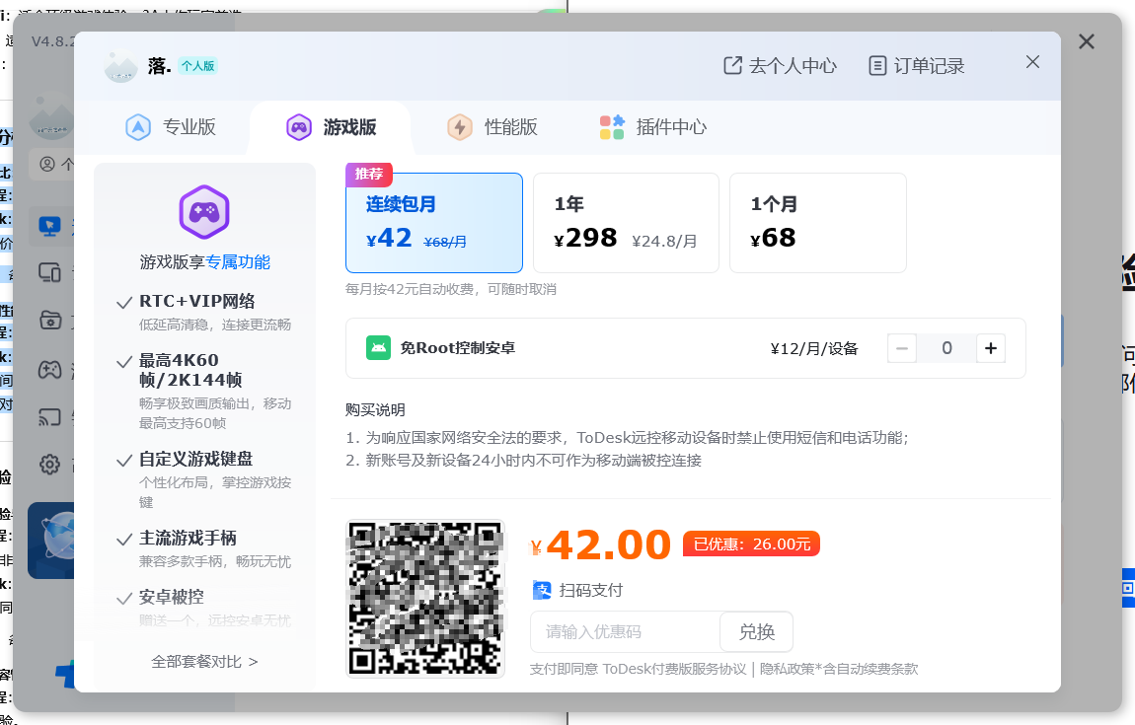Click the ¥42.00 total price
The image size is (1135, 725).
601,544
